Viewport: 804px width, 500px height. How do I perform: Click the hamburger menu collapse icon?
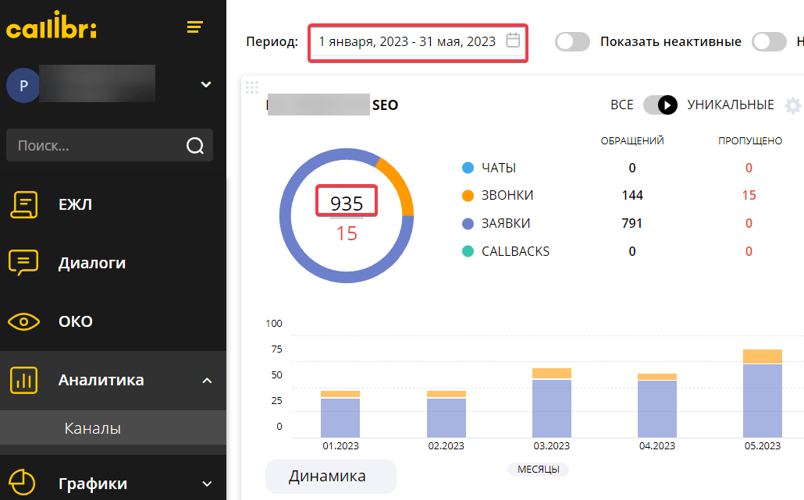[x=194, y=28]
